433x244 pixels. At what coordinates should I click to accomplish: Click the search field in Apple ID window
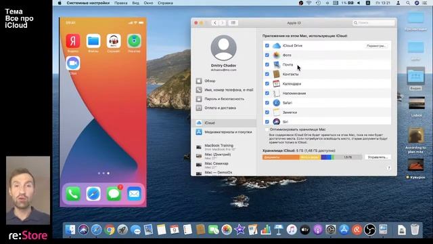(373, 23)
